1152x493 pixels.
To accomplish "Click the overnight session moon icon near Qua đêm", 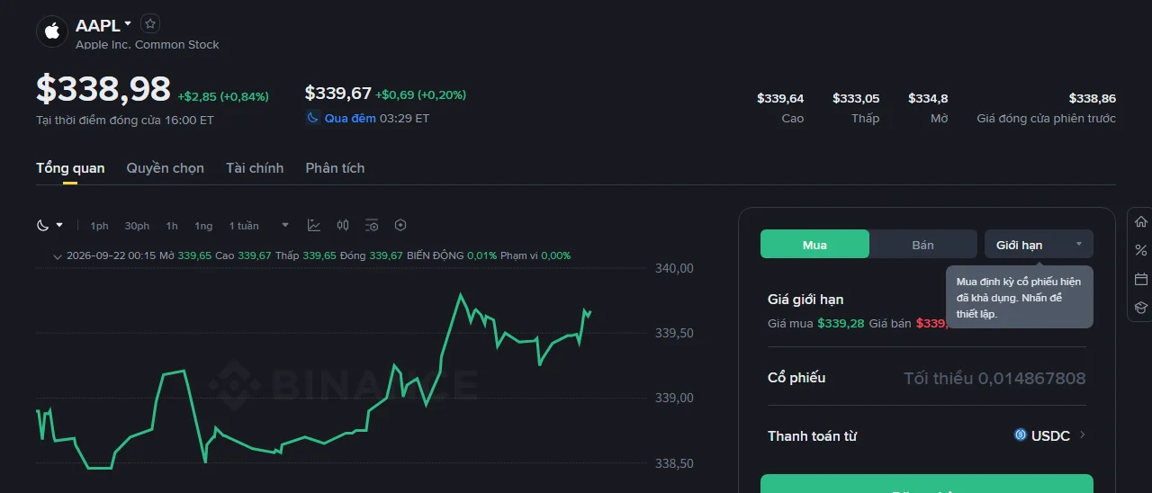I will point(312,118).
